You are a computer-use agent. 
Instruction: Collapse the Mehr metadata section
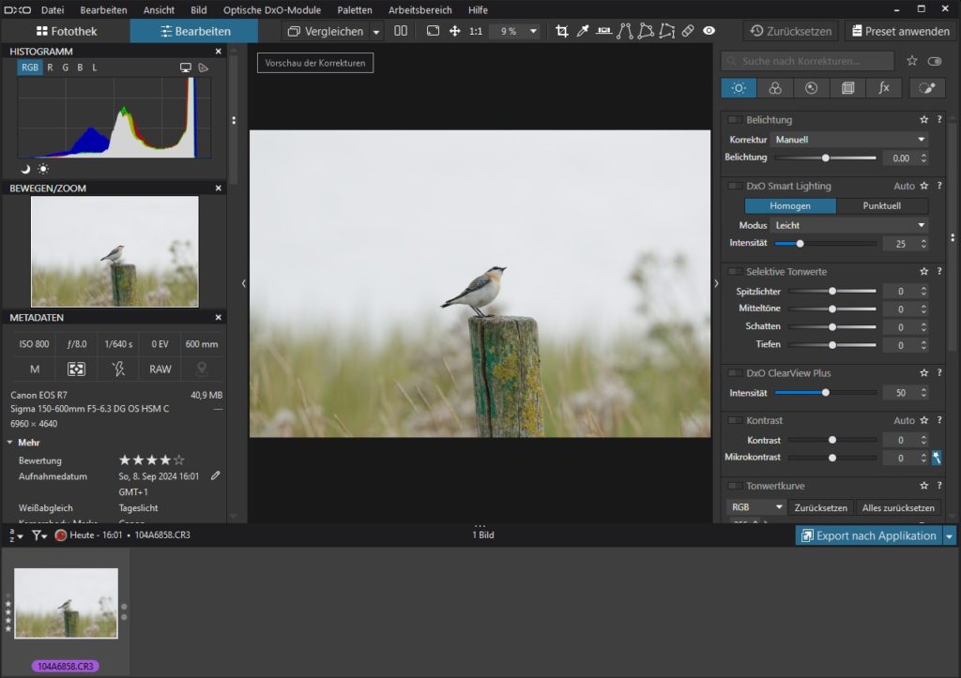pos(10,442)
